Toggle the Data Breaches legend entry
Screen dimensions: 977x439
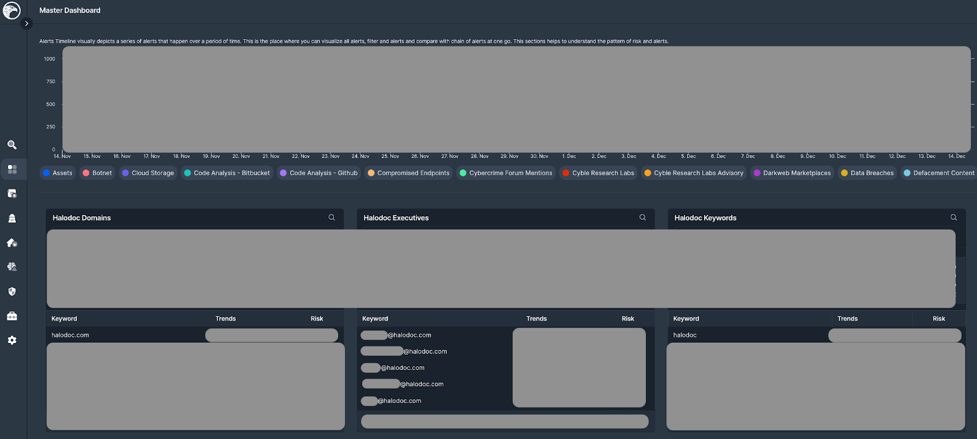867,173
